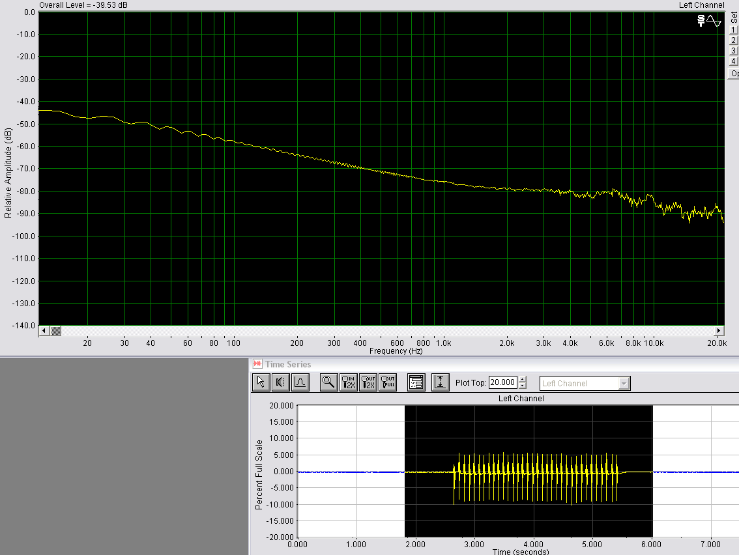739x555 pixels.
Task: Zoom out full on time series
Action: tap(388, 382)
